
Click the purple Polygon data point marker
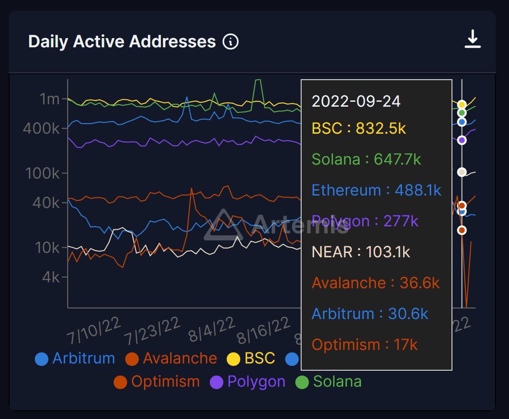(462, 140)
